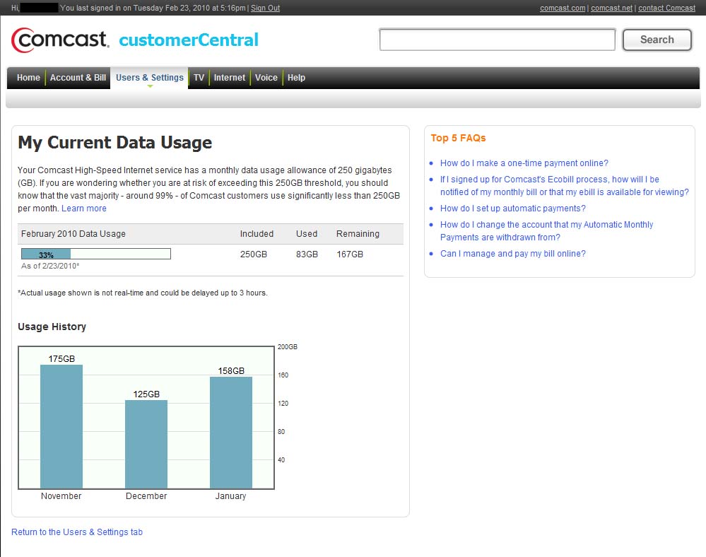
Task: Select the Users & Settings tab
Action: pyautogui.click(x=149, y=78)
